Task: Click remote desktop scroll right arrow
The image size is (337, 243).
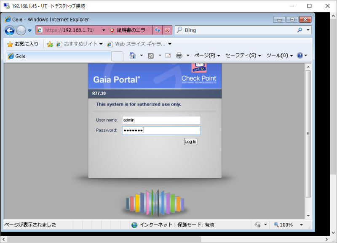Action: (327, 239)
